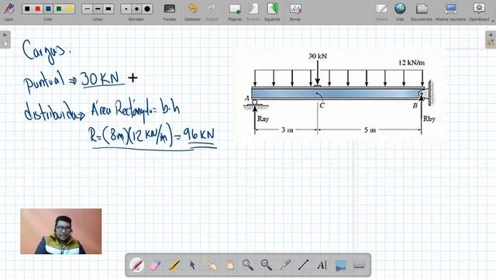The image size is (496, 279).
Task: Choose the blue pen color
Action: 48,9
